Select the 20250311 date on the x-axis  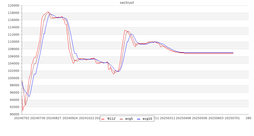(168, 118)
